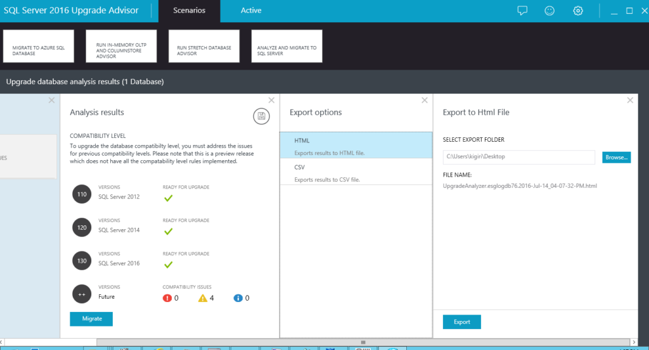The image size is (649, 350).
Task: Click the 130 compatibility level badge
Action: click(82, 261)
